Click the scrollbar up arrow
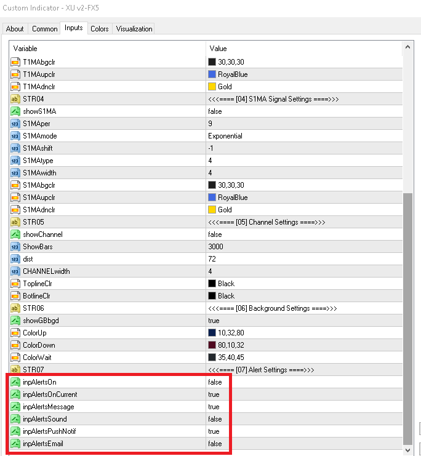Viewport: 421px width, 456px height. tap(407, 47)
